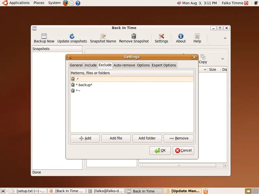Click the update notifier icon in bottom panel
The height and width of the screenshot is (194, 259).
pyautogui.click(x=206, y=191)
